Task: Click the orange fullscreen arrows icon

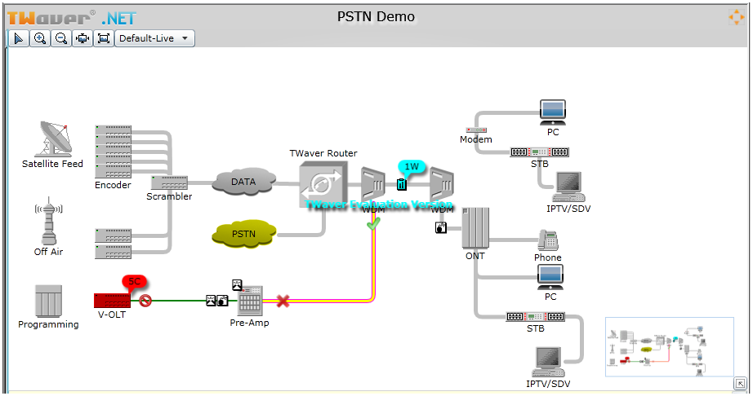Action: point(736,17)
